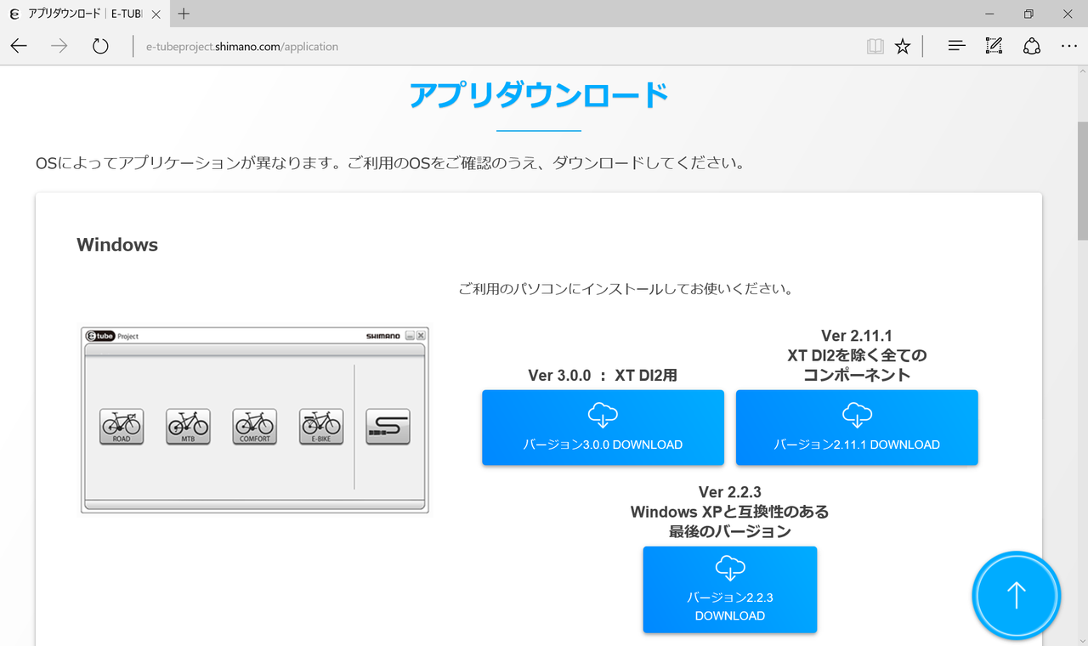Refresh the current page

pyautogui.click(x=100, y=46)
